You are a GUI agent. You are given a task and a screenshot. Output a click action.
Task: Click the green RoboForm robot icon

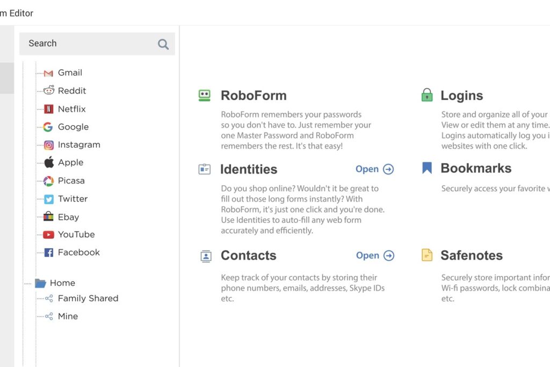205,96
